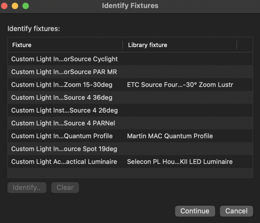Sort by the Library fixture column header
Viewport: 260px width, 223px height.
pyautogui.click(x=179, y=45)
